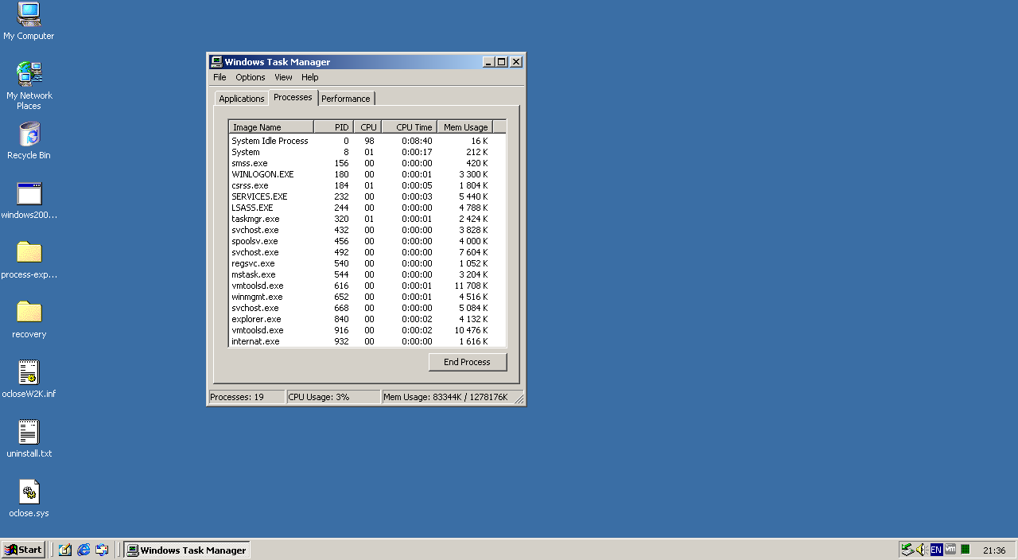The width and height of the screenshot is (1018, 560).
Task: Select vmtoolsd.exe with PID 916
Action: 367,330
